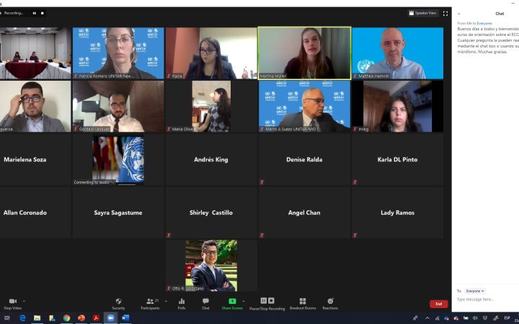Screen dimensions: 519x324
Task: Collapse the Chat panel chevron
Action: click(458, 14)
